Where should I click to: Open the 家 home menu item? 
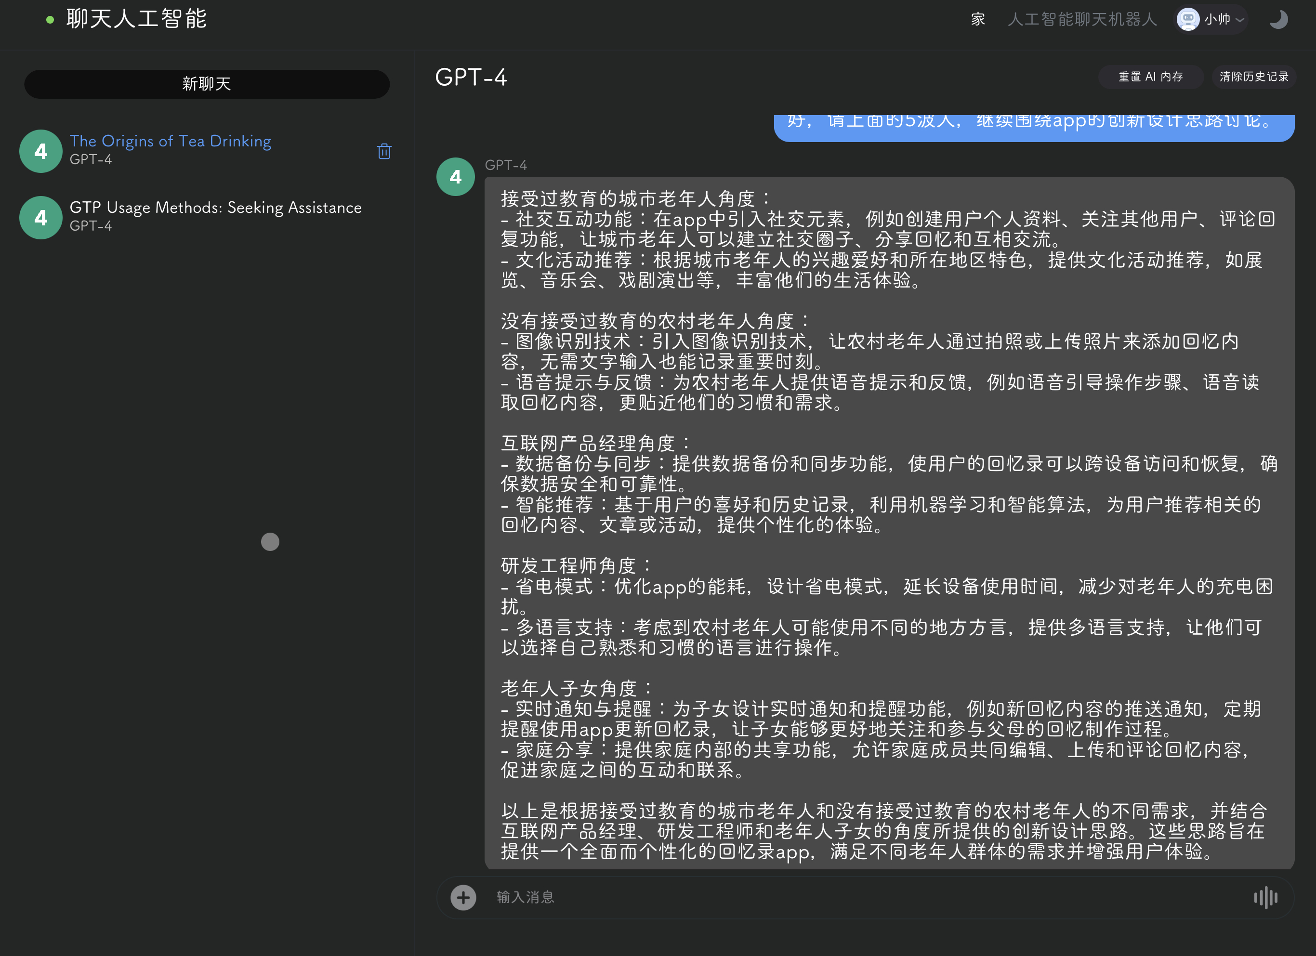point(978,19)
